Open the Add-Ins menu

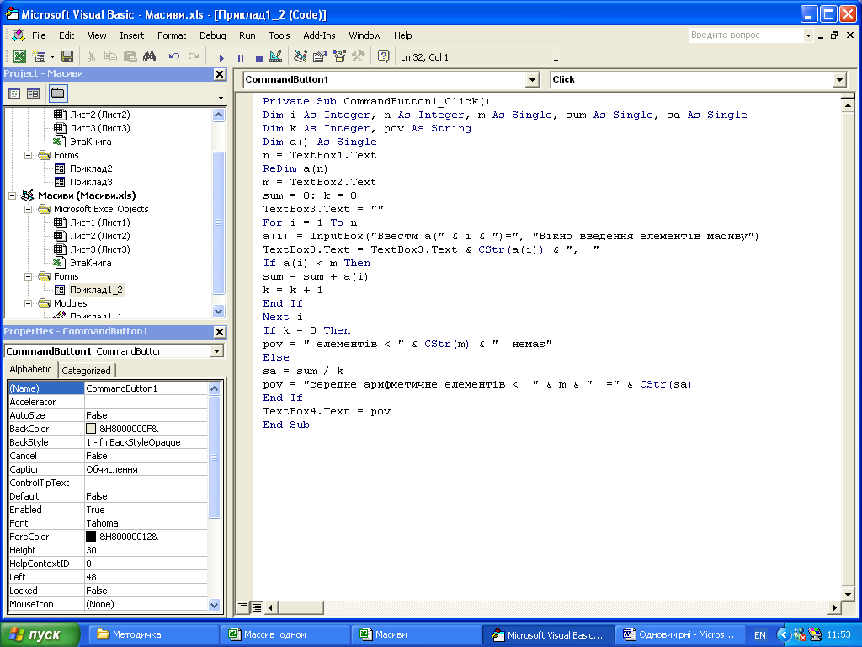(x=319, y=35)
